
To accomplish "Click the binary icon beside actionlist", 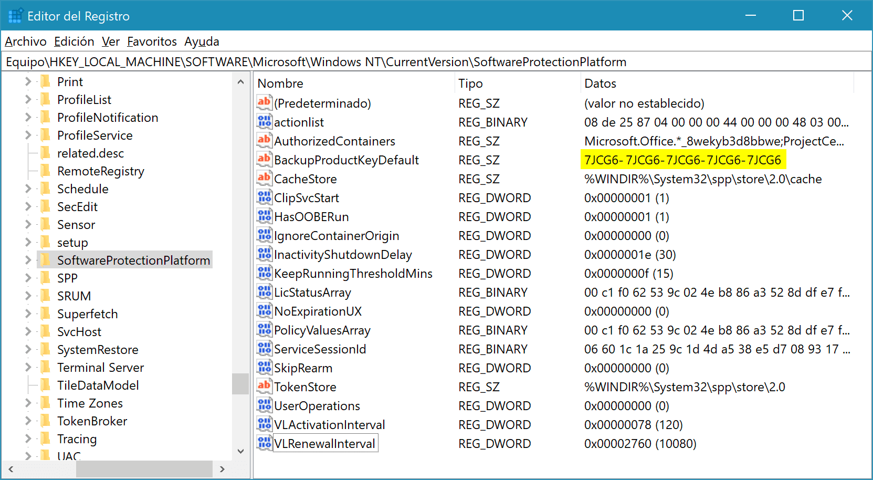I will [x=264, y=121].
